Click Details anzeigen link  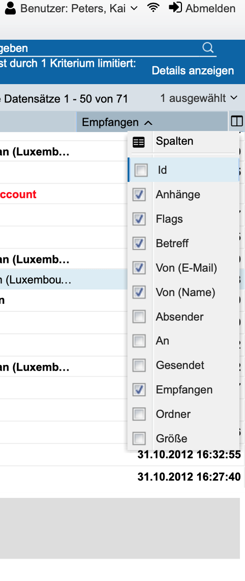[193, 71]
